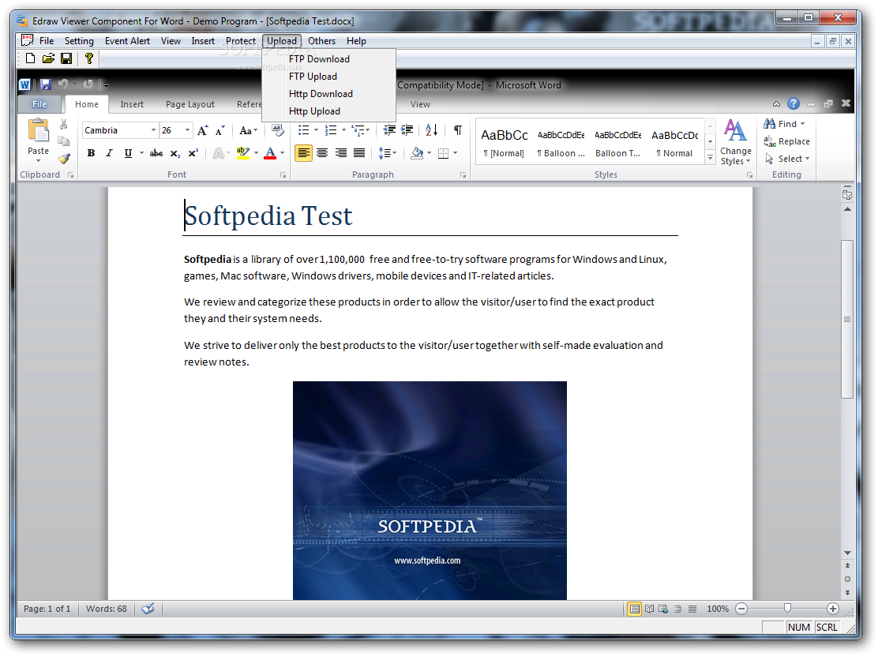Click the Decrease Indent icon

tap(389, 130)
